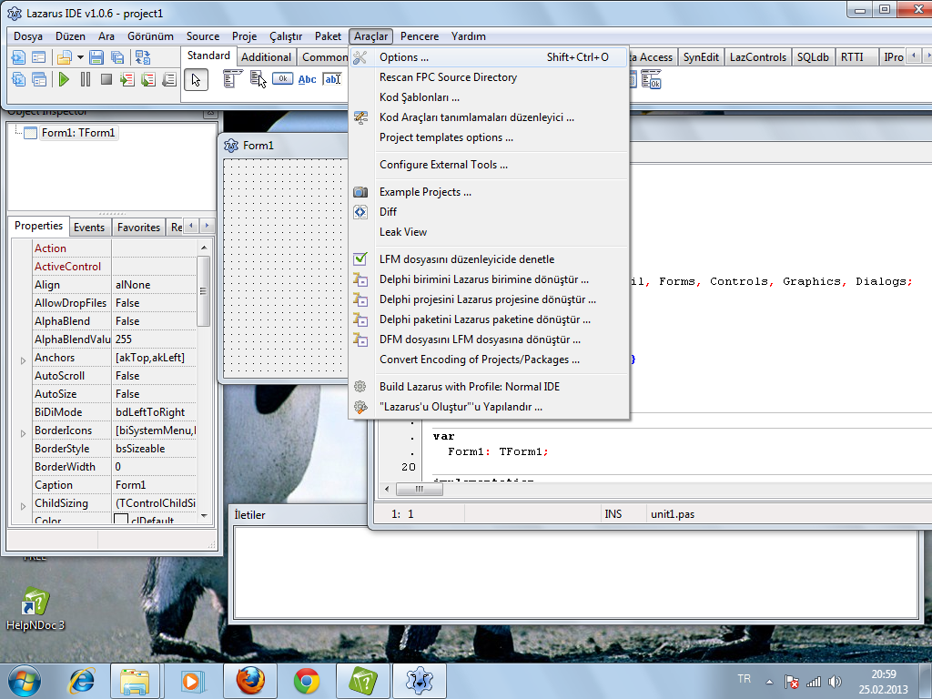Pick the TEdit 'ab' component icon
Screen dimensions: 932x699
(332, 79)
